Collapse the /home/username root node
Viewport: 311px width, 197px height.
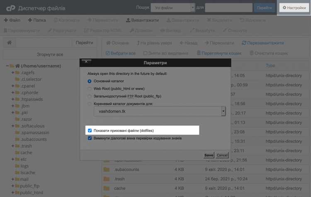7,66
